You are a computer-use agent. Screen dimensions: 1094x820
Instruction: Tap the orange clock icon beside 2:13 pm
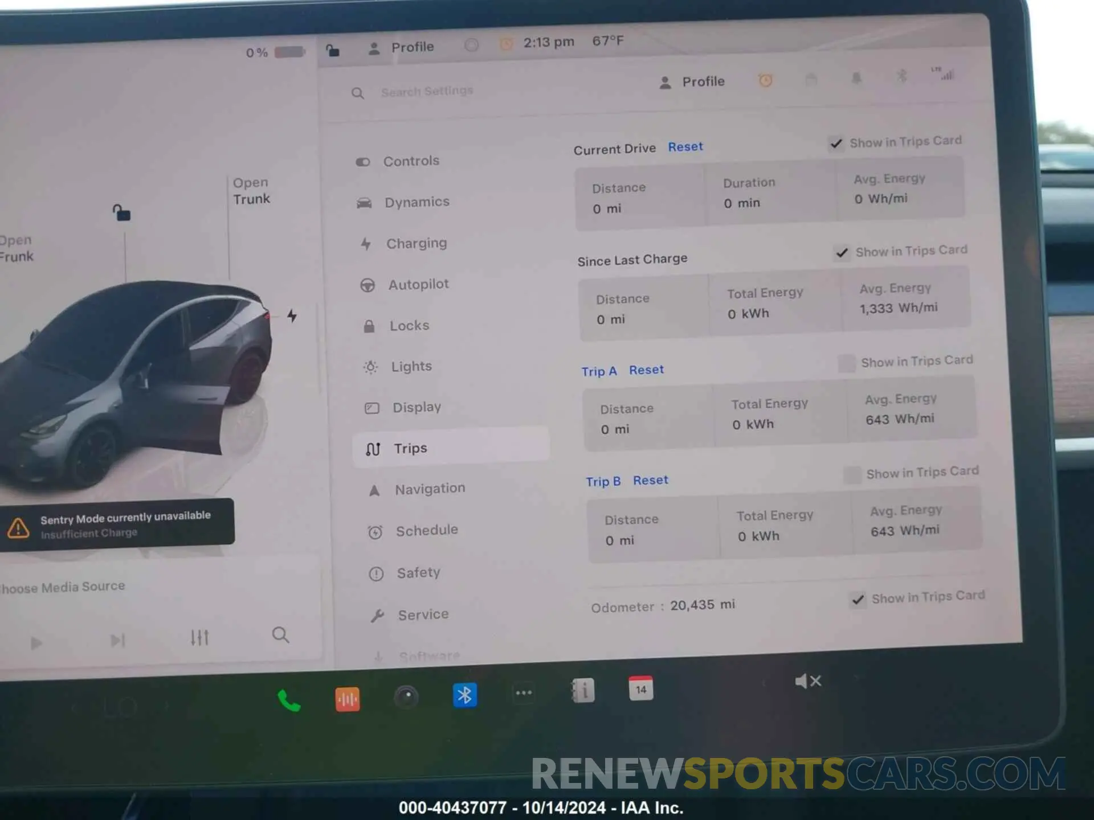(x=505, y=44)
